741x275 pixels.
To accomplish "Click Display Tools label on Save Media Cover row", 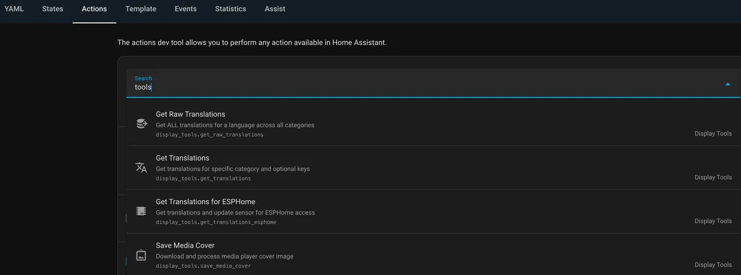I will [x=713, y=265].
